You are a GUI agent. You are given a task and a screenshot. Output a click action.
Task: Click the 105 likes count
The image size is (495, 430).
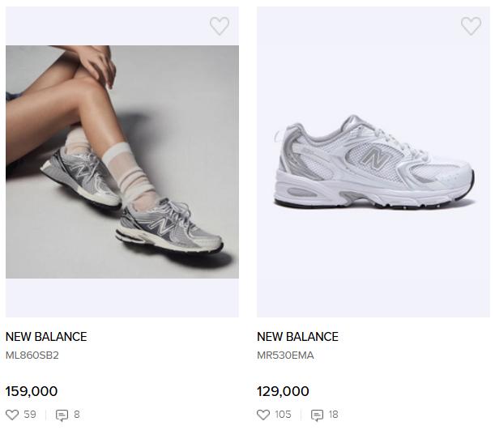[x=283, y=415]
